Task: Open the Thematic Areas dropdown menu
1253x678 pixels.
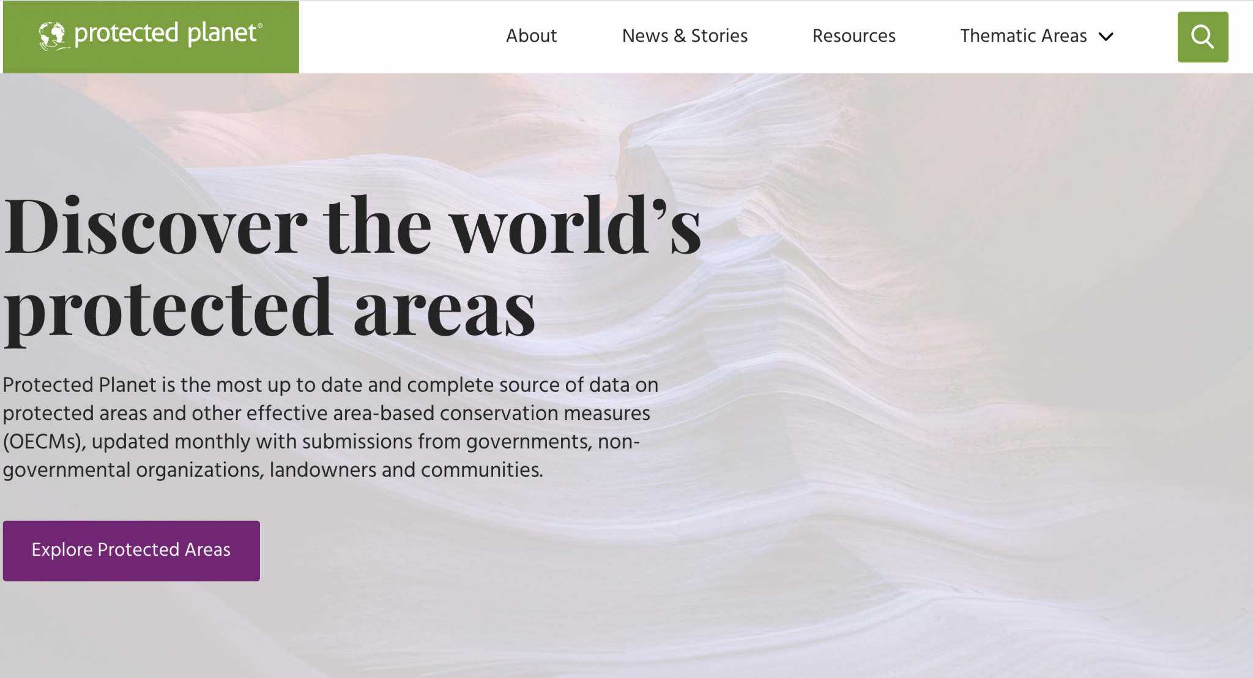Action: click(x=1023, y=36)
